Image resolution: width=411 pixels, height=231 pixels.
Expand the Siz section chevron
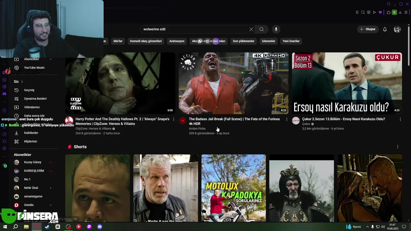(22, 81)
